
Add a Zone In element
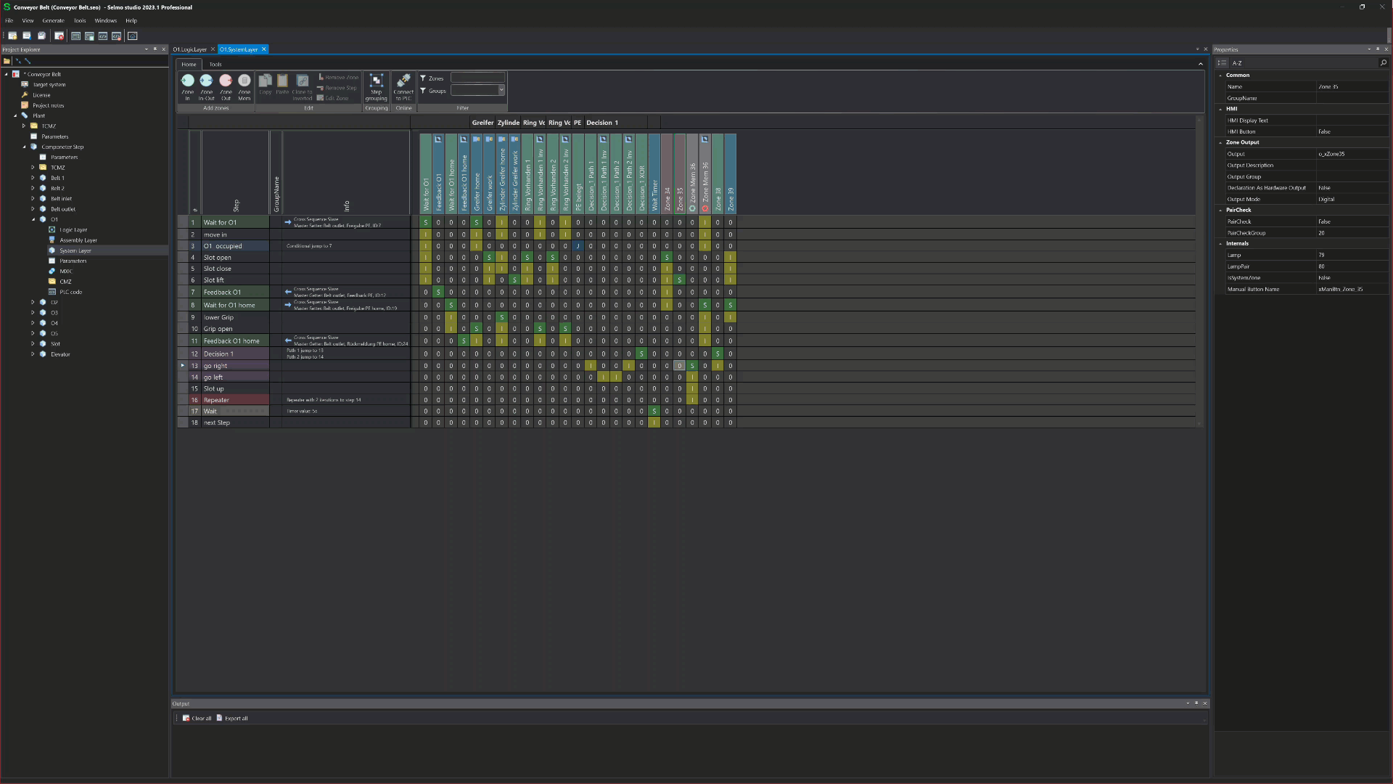click(x=187, y=86)
